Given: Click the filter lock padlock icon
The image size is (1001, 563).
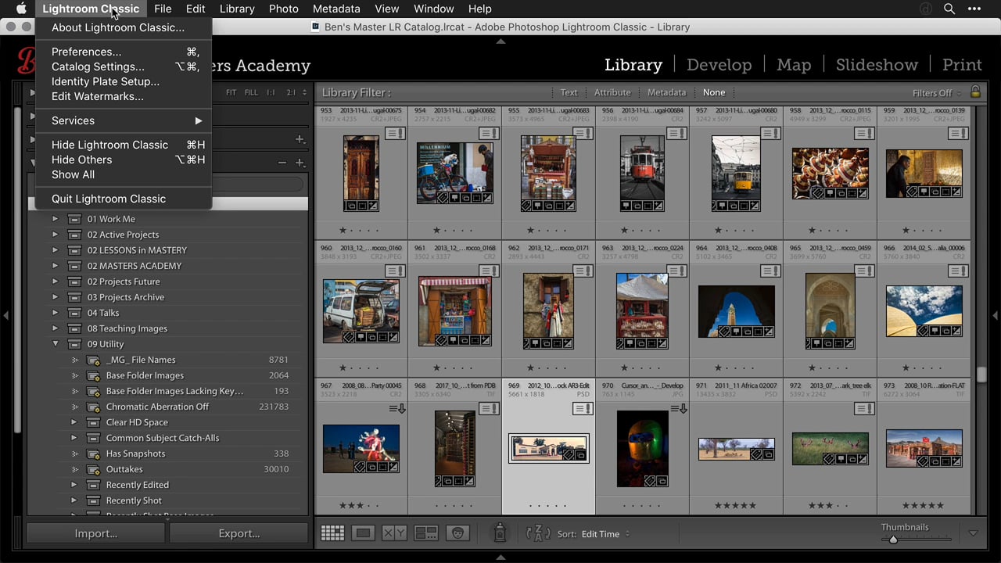Looking at the screenshot, I should point(975,92).
